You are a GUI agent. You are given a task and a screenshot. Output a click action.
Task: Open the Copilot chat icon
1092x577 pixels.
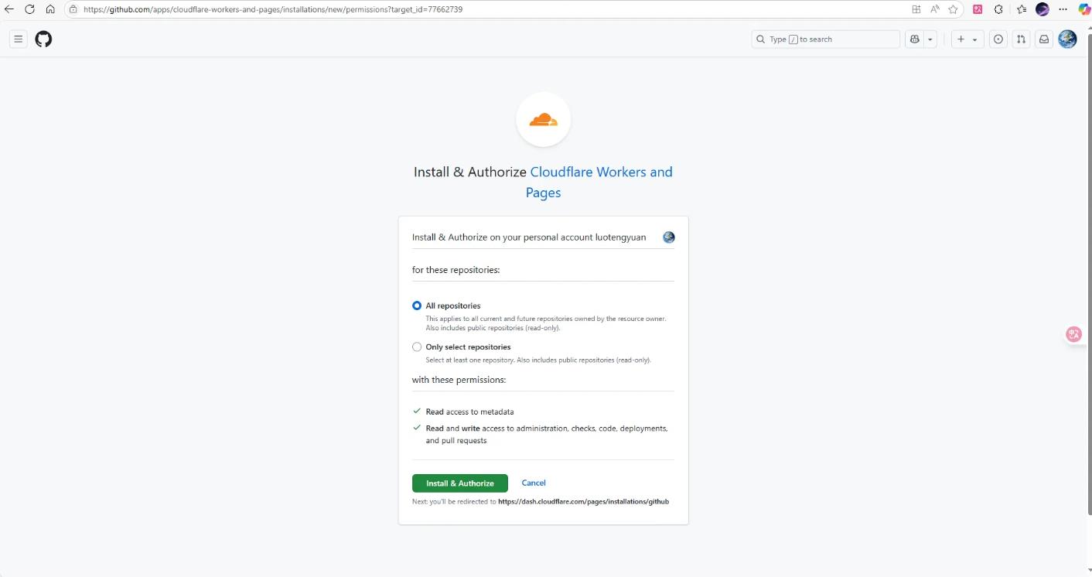pos(915,39)
